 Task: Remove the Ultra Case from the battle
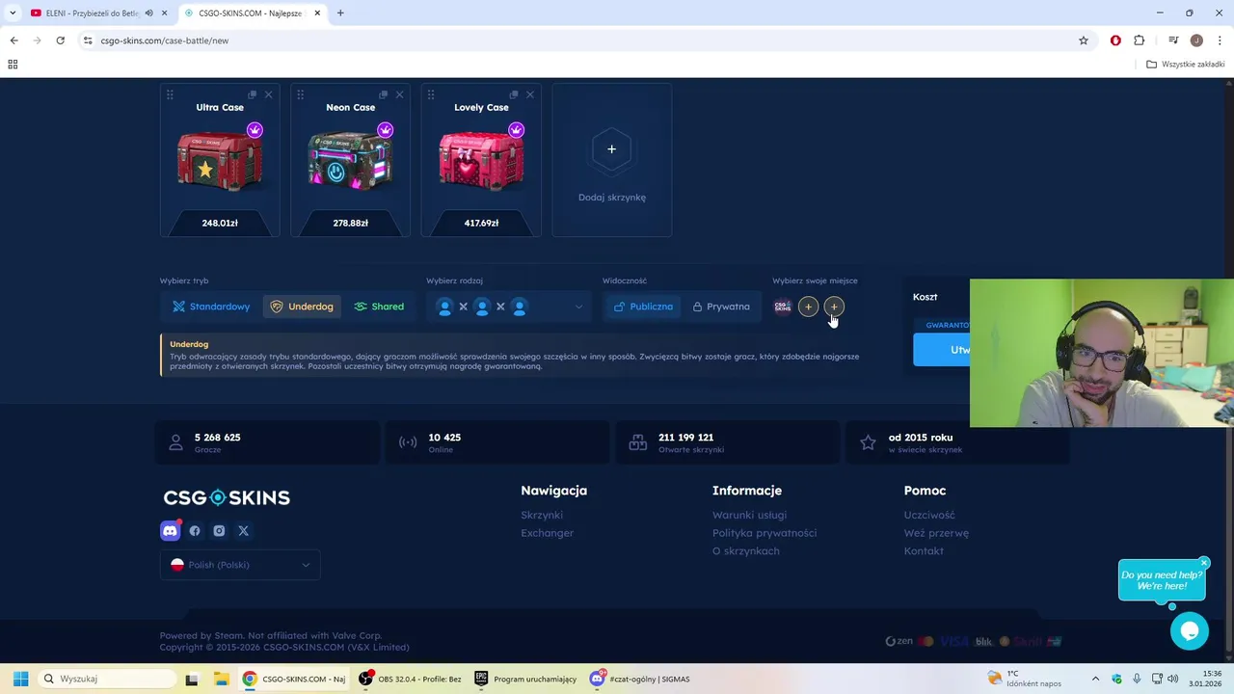pos(268,94)
